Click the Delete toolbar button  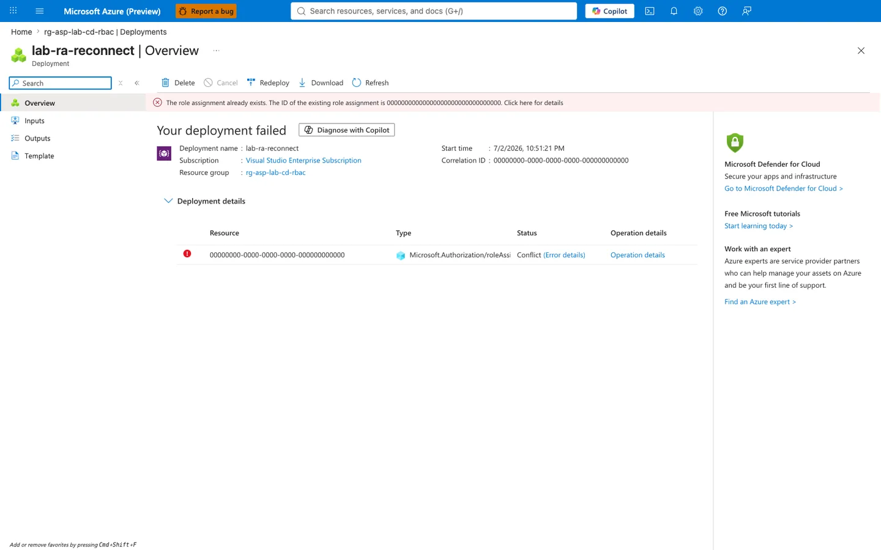click(178, 82)
